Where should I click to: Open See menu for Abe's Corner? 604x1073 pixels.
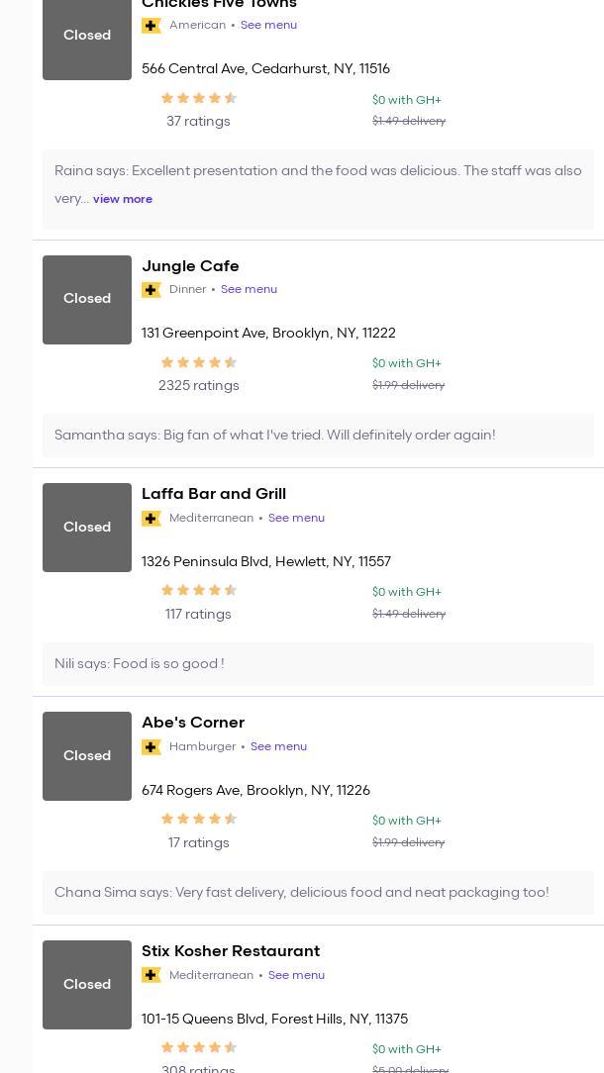click(x=278, y=747)
